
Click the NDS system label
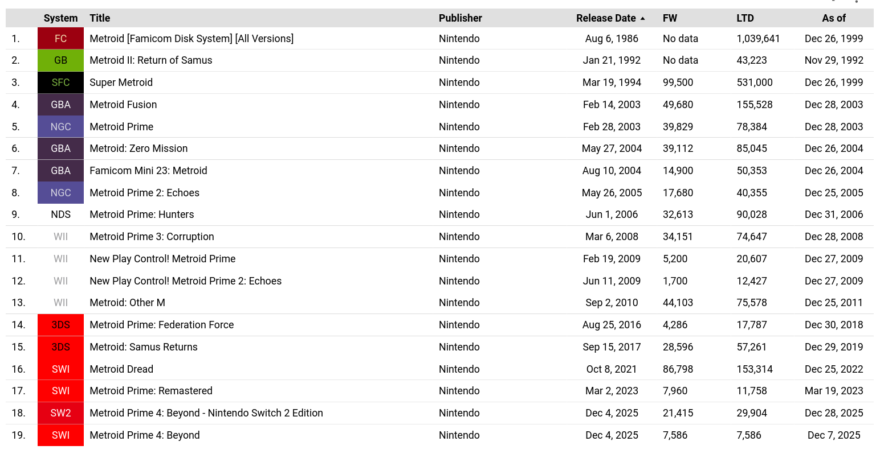60,214
